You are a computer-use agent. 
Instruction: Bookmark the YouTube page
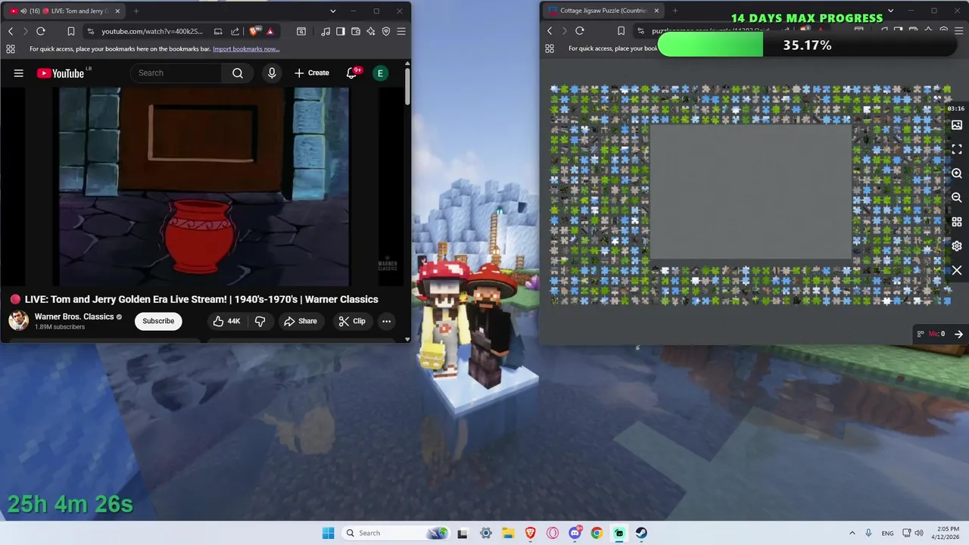(70, 31)
